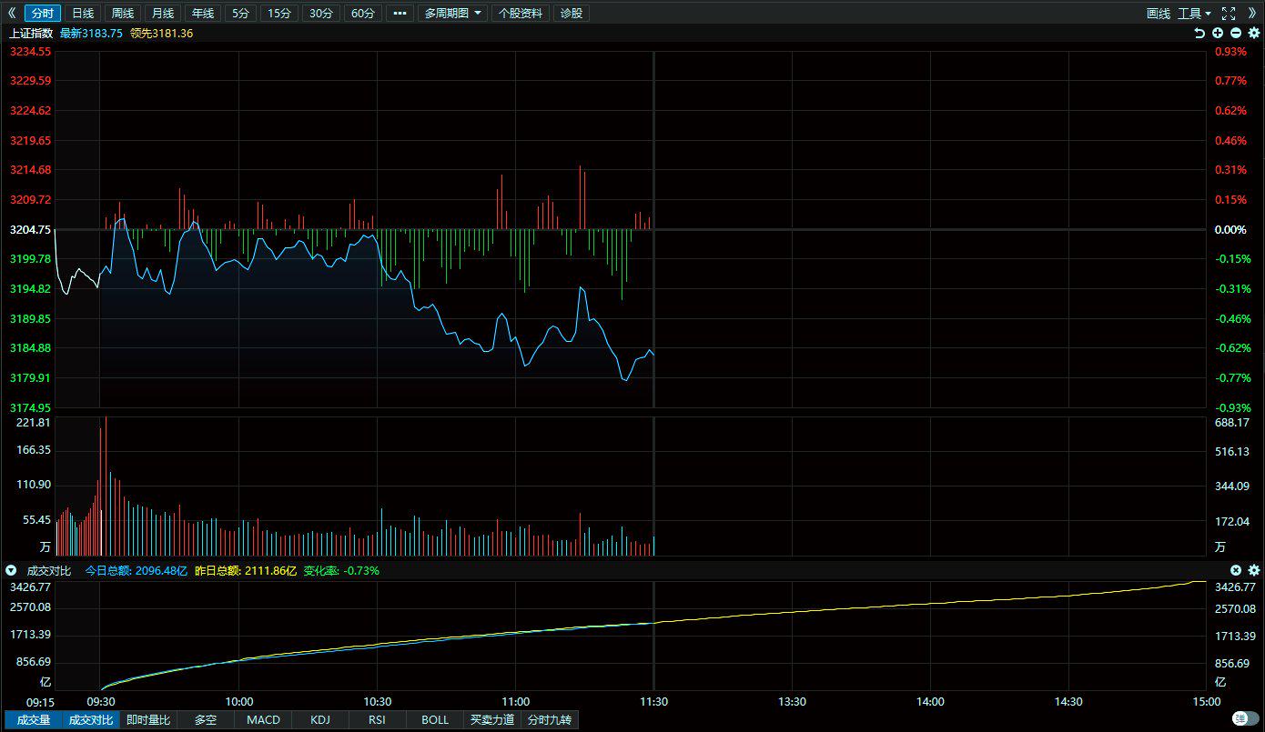This screenshot has height=732, width=1265.
Task: Select the MACD indicator tab
Action: pos(263,719)
